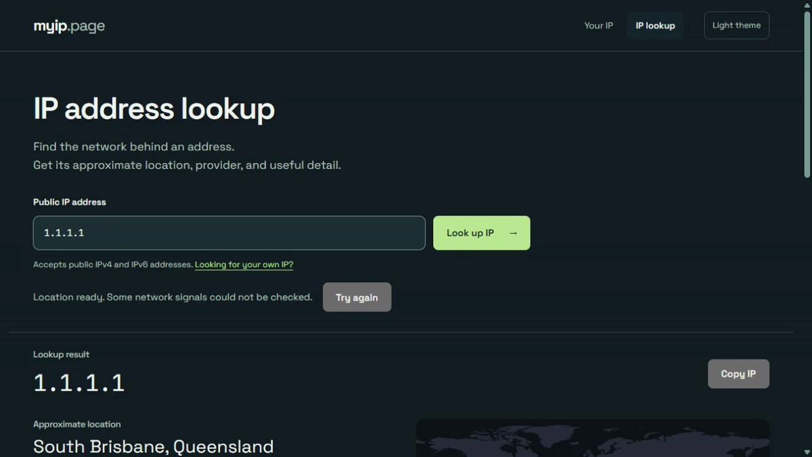Copy the IP with the Copy IP button

click(x=738, y=374)
